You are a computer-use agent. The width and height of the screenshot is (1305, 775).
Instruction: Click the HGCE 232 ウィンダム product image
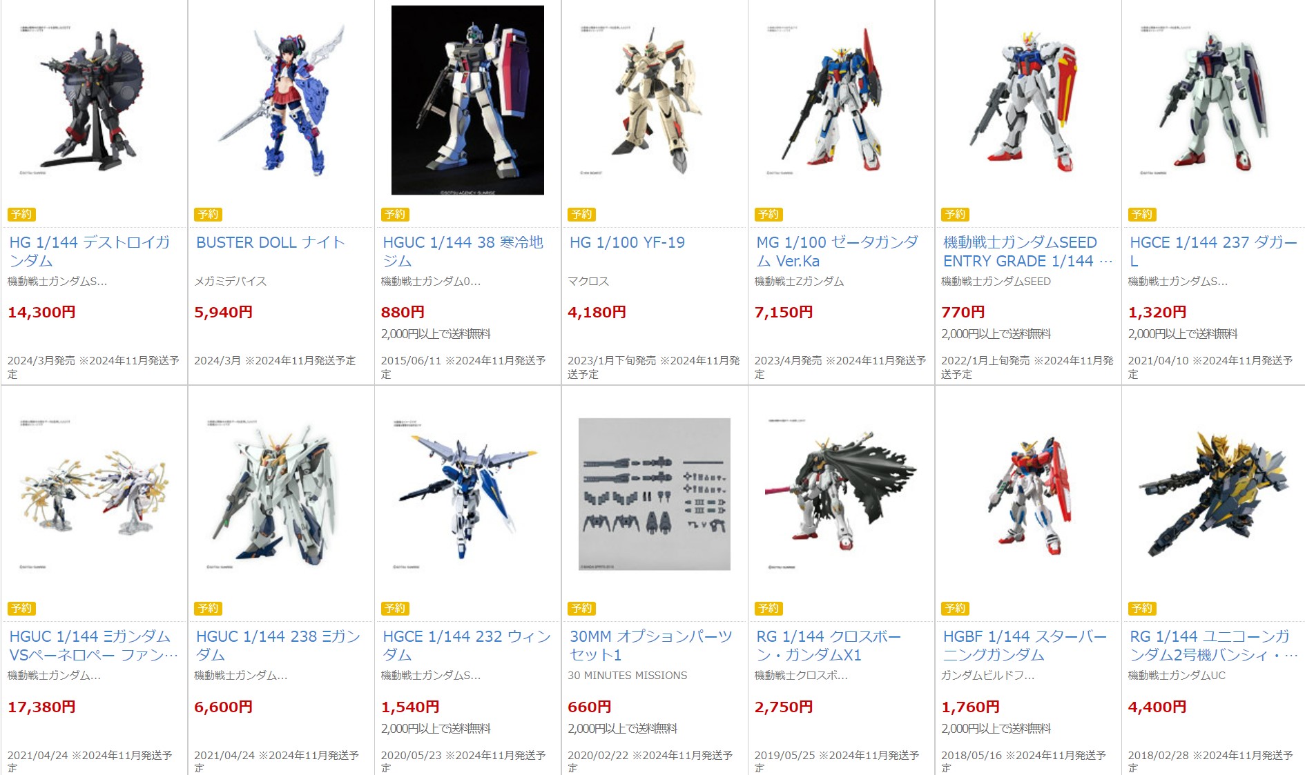pyautogui.click(x=467, y=494)
